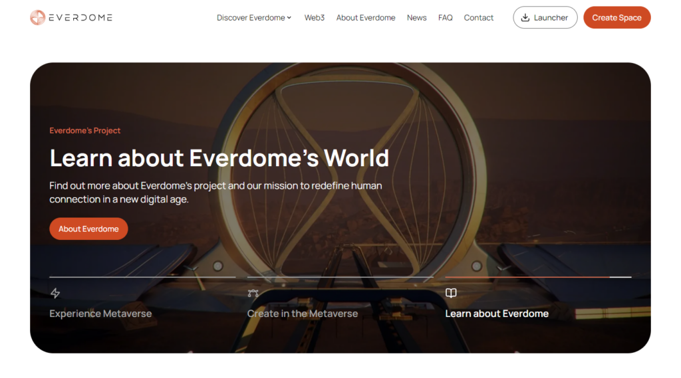Screen dimensions: 681x378
Task: Click the lightning bolt icon above Experience Metaverse
Action: pos(55,293)
